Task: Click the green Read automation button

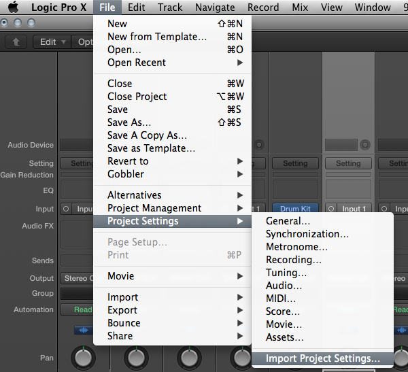Action: coord(76,309)
